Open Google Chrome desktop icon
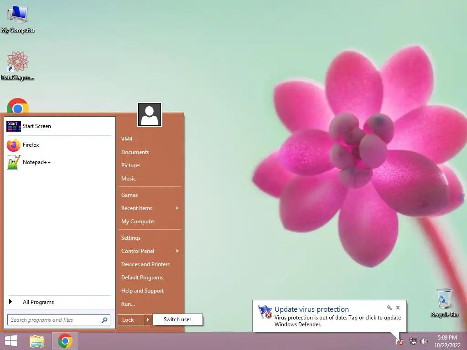This screenshot has width=467, height=350. pyautogui.click(x=18, y=106)
